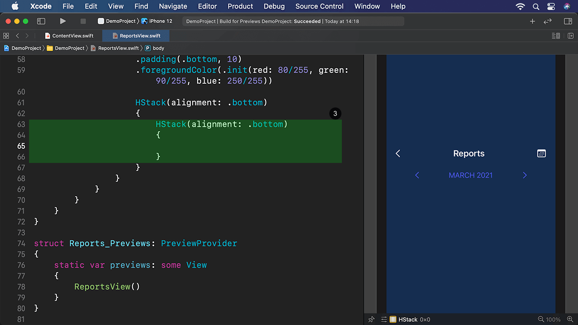Click HStack on highlighted line 63

tap(171, 124)
